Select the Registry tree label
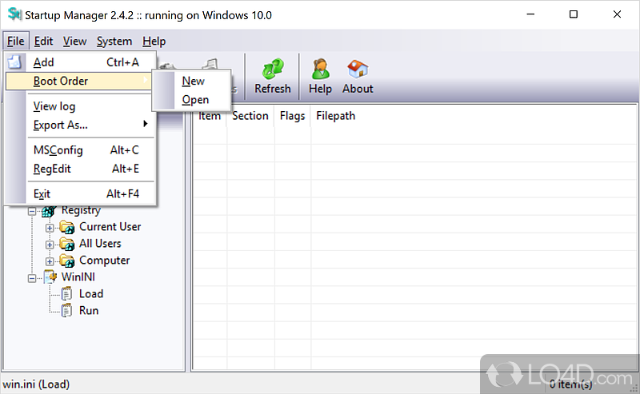Image resolution: width=640 pixels, height=394 pixels. (81, 210)
